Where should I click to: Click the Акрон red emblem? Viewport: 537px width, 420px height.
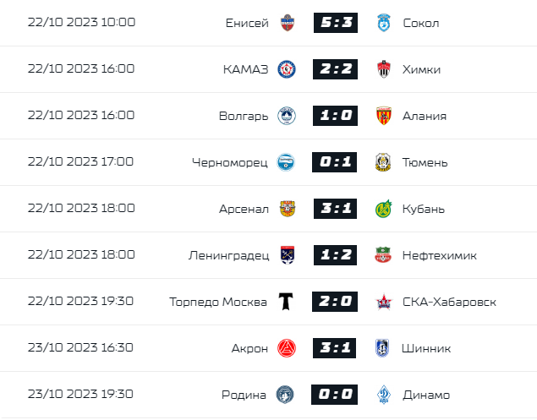287,348
